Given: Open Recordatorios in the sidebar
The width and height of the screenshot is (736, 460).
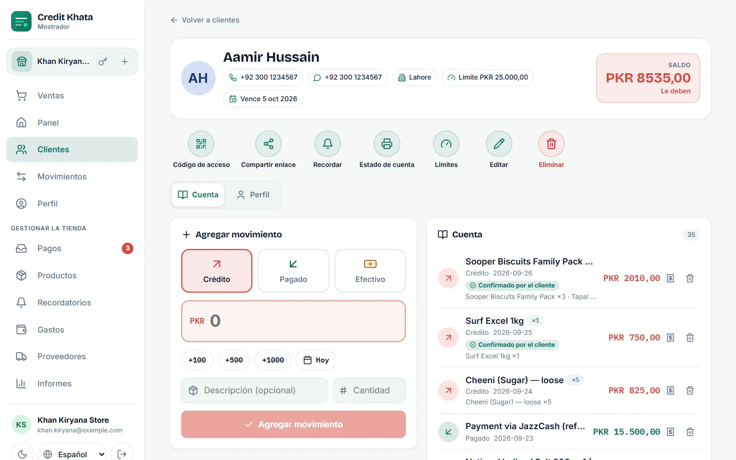Looking at the screenshot, I should (72, 303).
